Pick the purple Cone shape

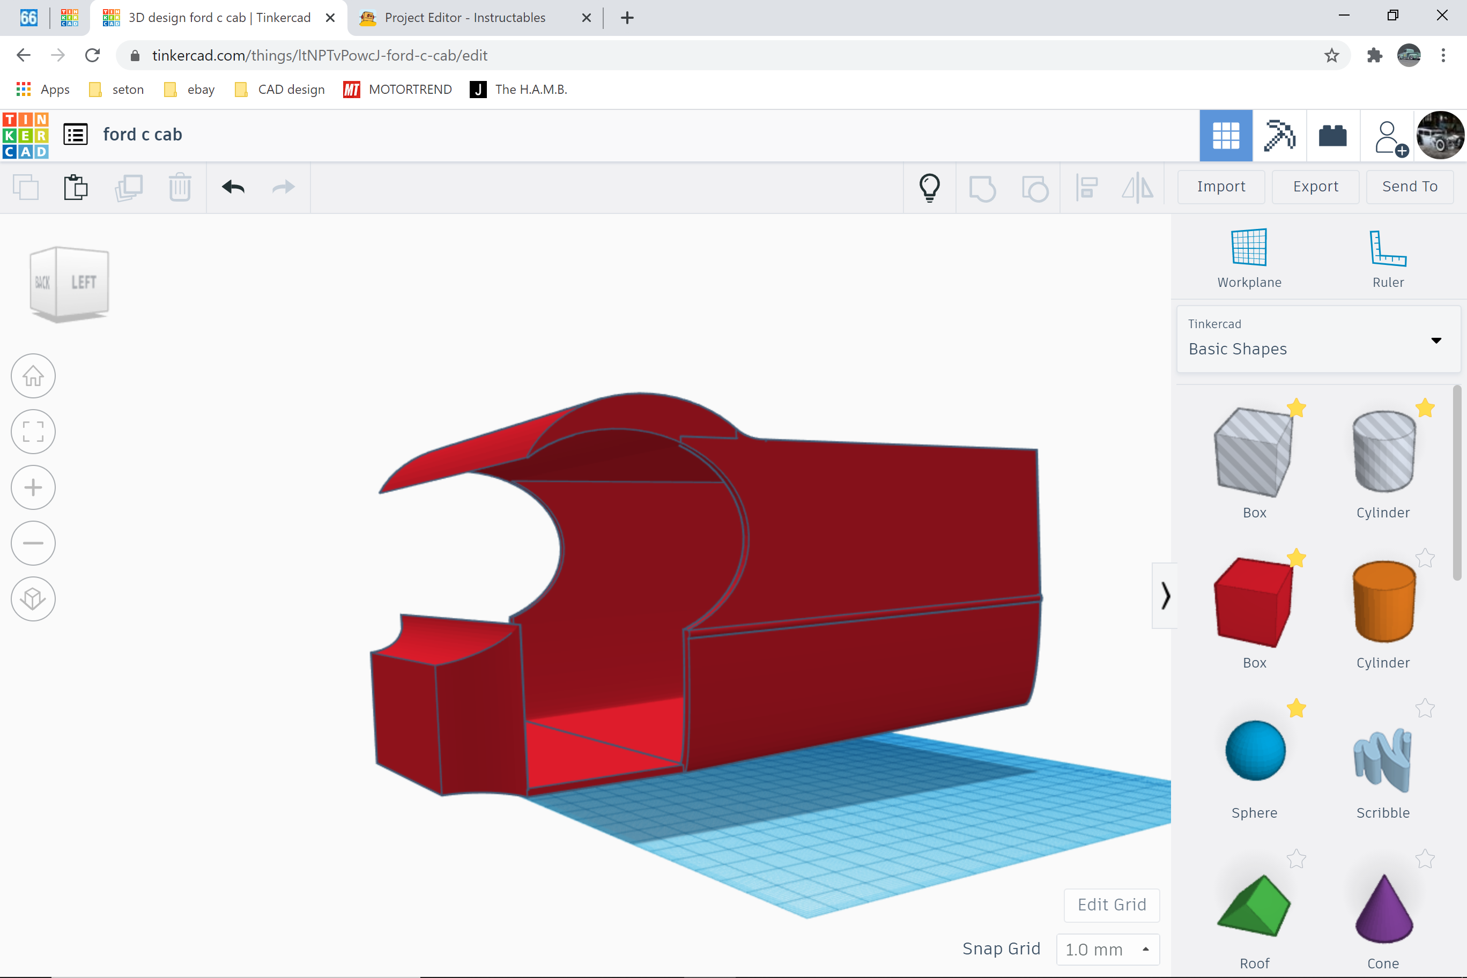pos(1383,908)
